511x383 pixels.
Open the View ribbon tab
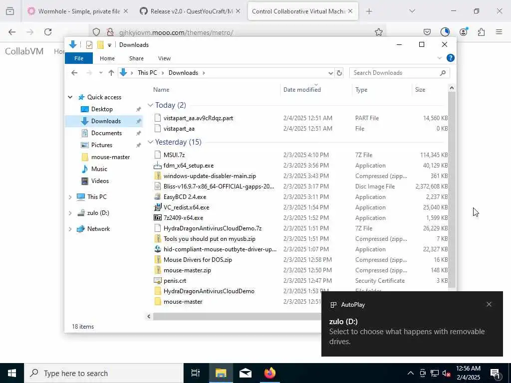[164, 58]
